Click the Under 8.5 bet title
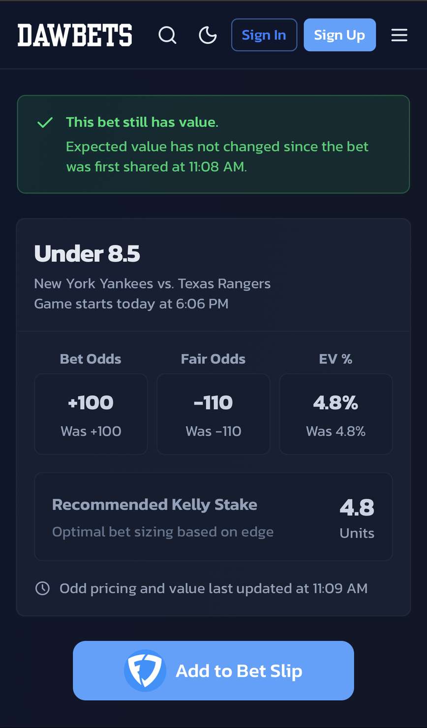Image resolution: width=427 pixels, height=728 pixels. coord(87,254)
